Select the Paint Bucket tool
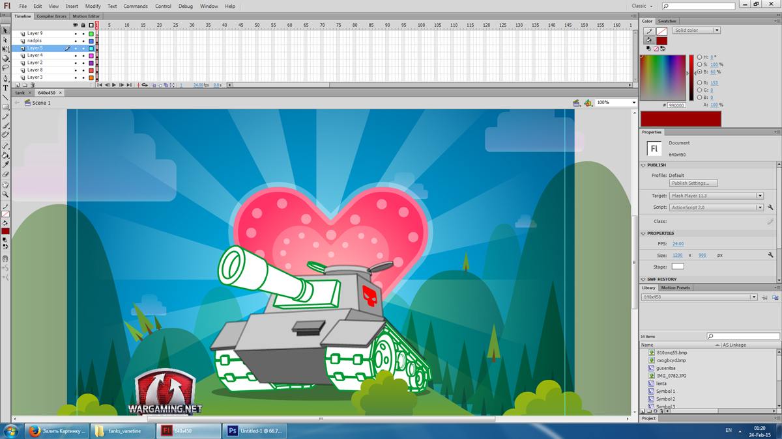 coord(5,155)
